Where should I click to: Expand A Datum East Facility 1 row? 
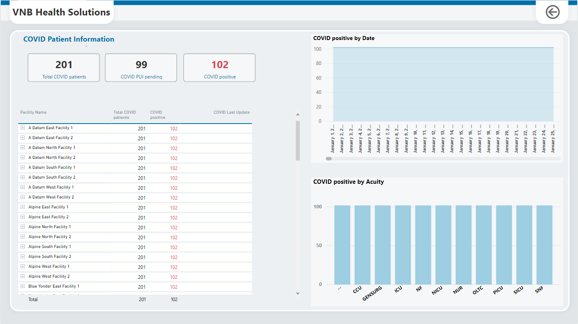tap(23, 128)
